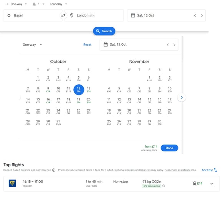Click the Ryanair airline logo
Viewport: 223px width, 199px height.
(12, 183)
